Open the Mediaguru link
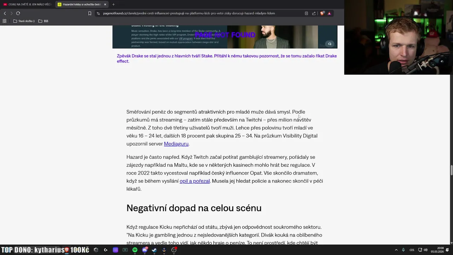This screenshot has height=255, width=453. [x=176, y=144]
